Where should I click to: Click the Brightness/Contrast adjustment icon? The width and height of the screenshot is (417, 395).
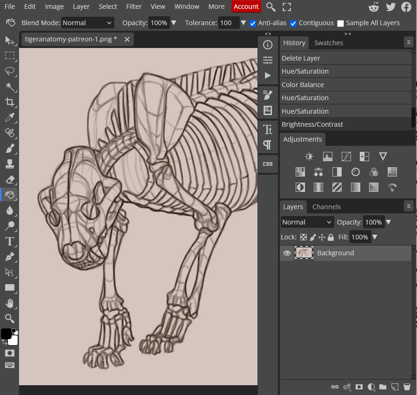309,157
